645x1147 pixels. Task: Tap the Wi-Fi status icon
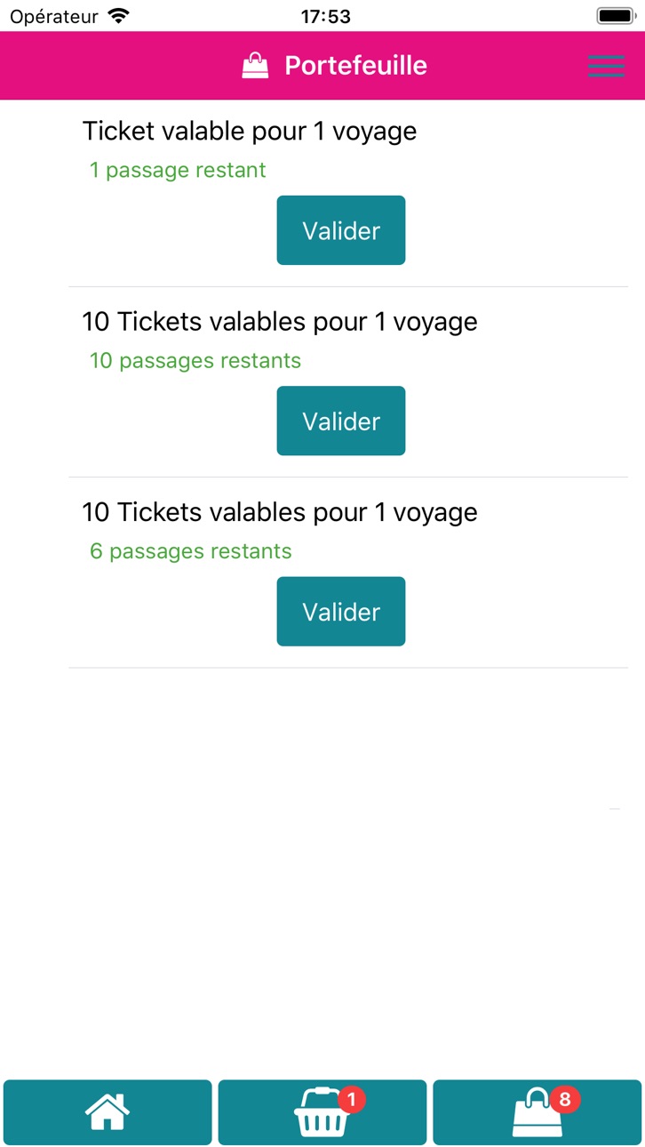tap(117, 16)
